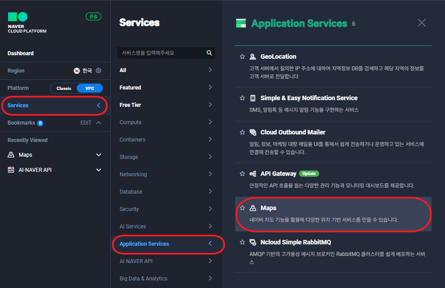Viewport: 445px width, 288px height.
Task: Click the search magnifier icon
Action: (x=209, y=53)
